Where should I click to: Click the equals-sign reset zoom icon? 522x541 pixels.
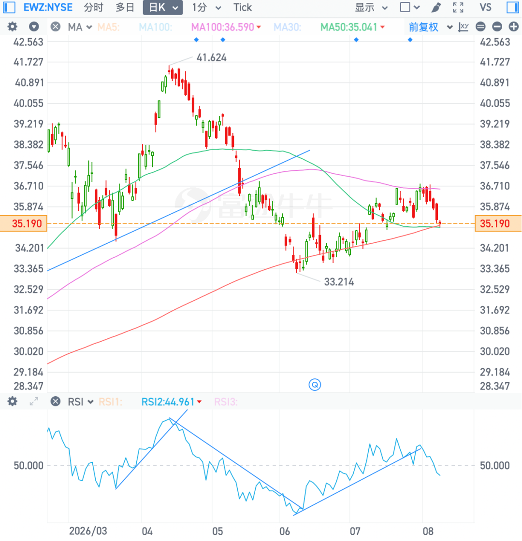click(480, 27)
